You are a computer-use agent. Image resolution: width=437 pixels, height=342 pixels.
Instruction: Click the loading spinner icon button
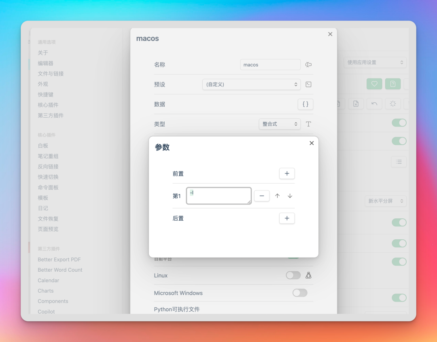pyautogui.click(x=392, y=104)
